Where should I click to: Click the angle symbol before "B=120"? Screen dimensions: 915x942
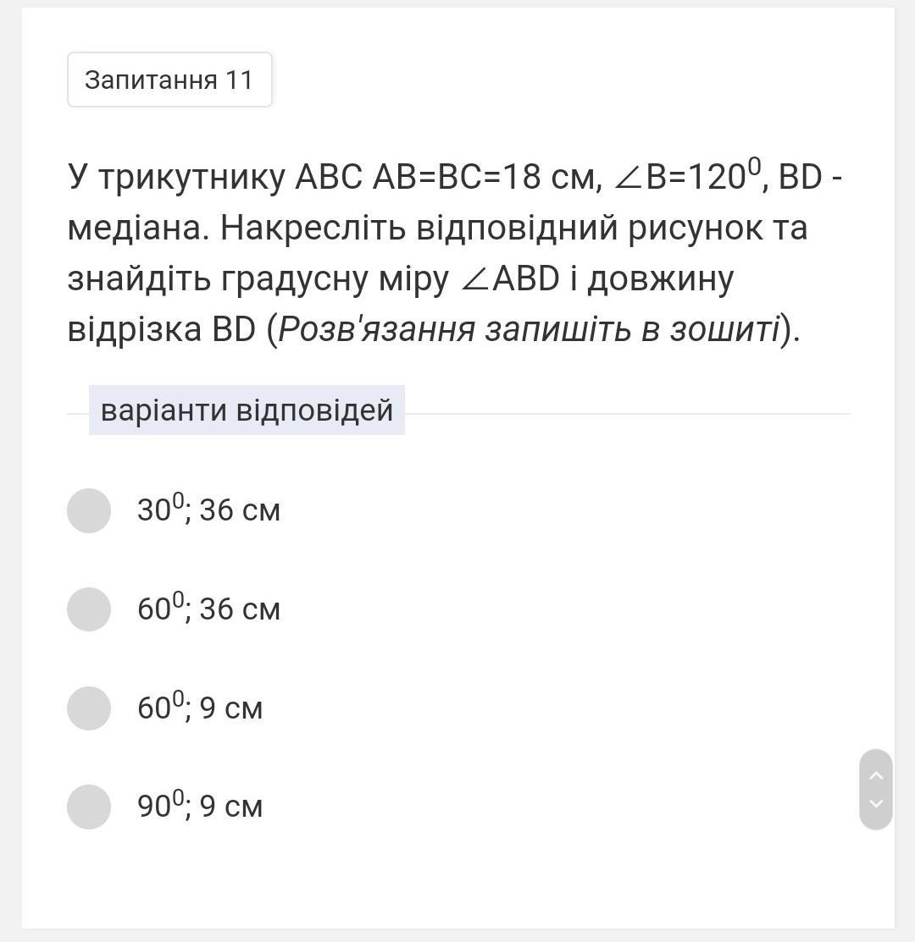[x=628, y=179]
